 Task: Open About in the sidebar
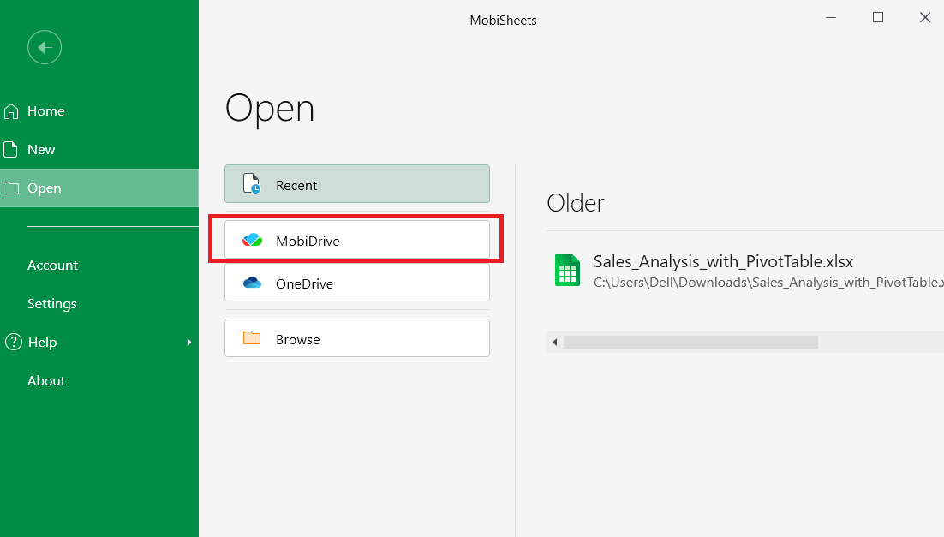point(99,380)
